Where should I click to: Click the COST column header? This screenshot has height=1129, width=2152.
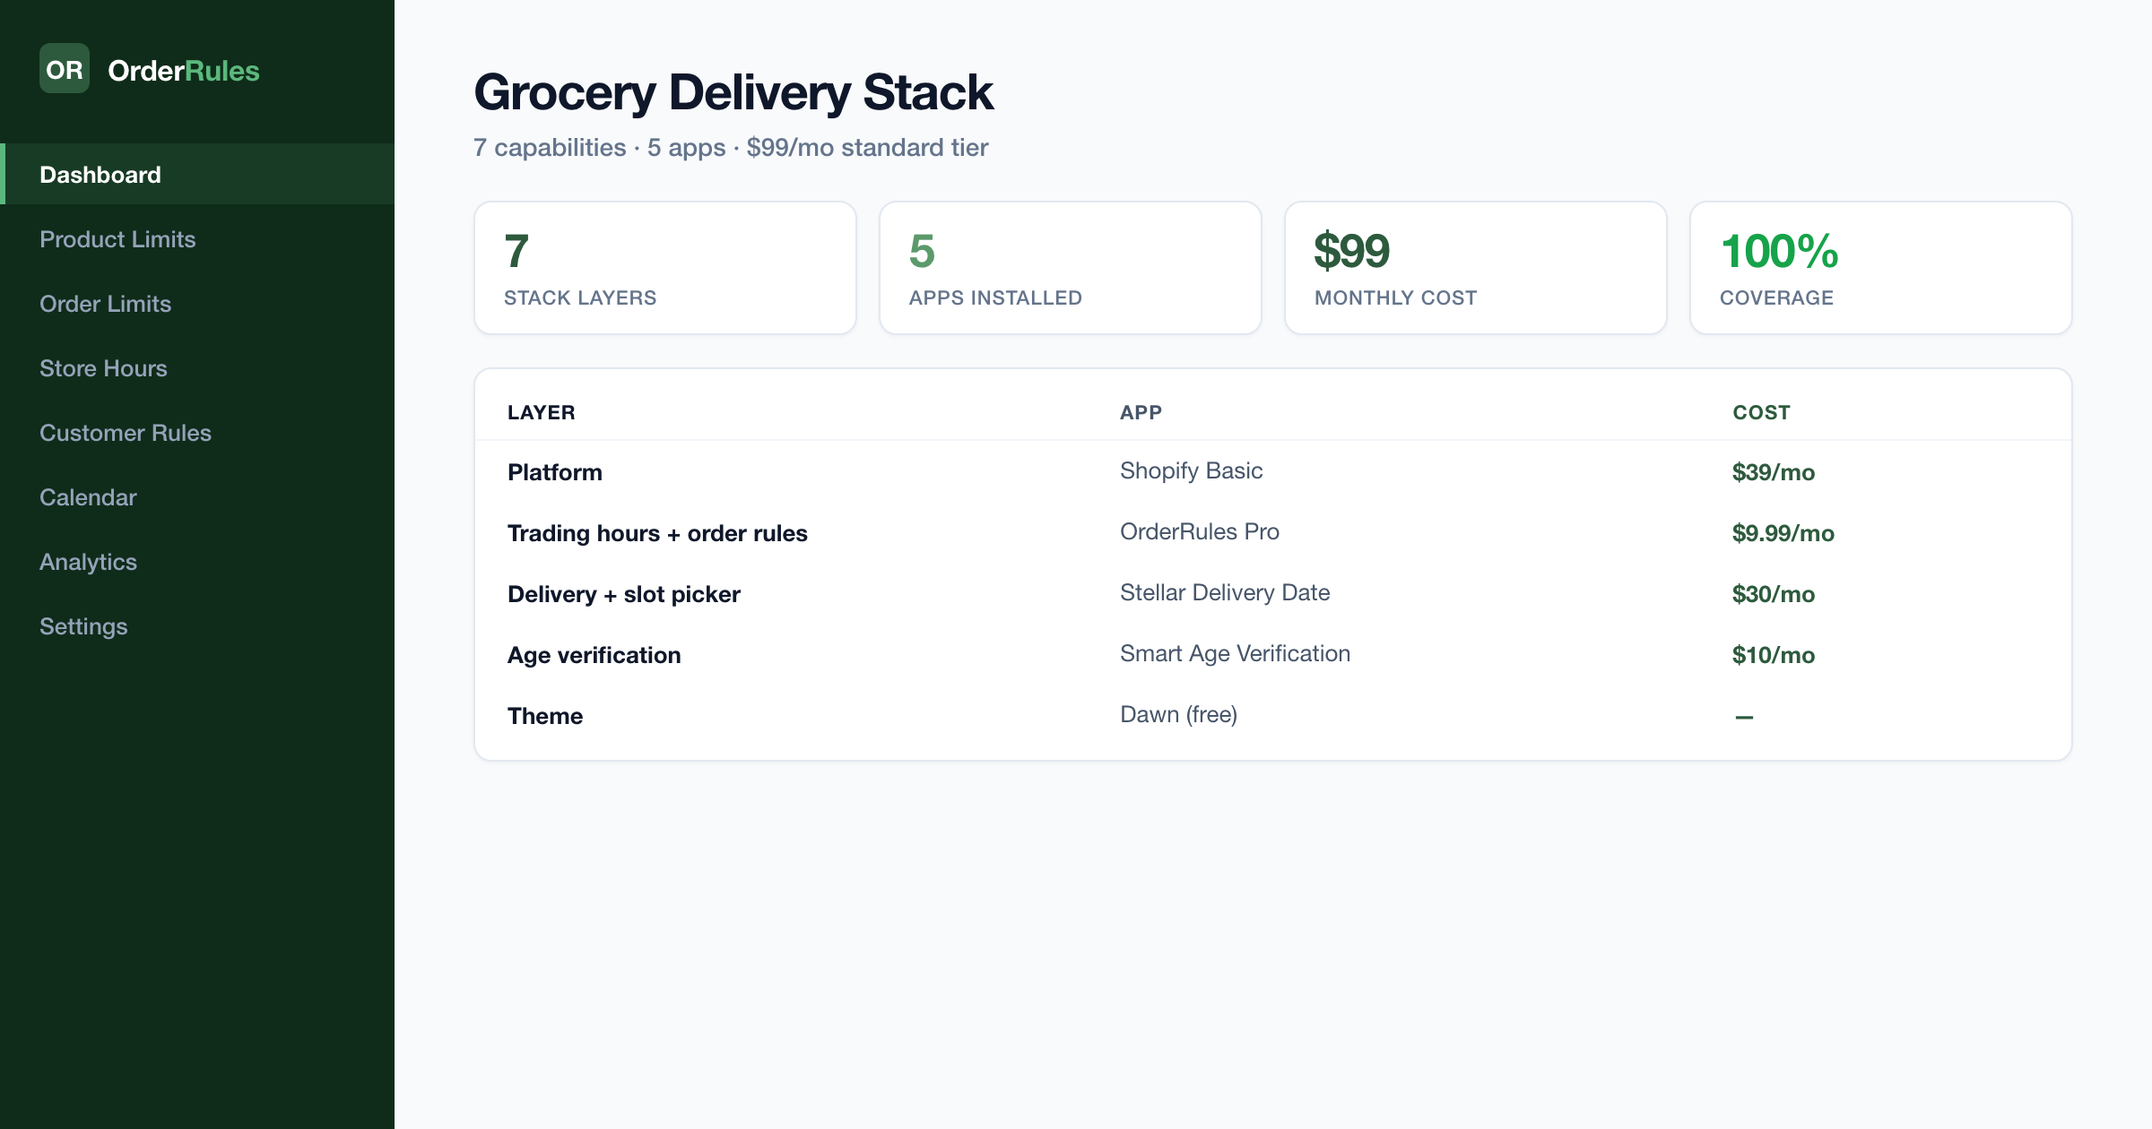(x=1761, y=413)
